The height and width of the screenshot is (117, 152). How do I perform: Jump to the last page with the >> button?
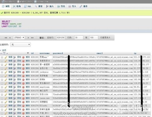click(32, 38)
